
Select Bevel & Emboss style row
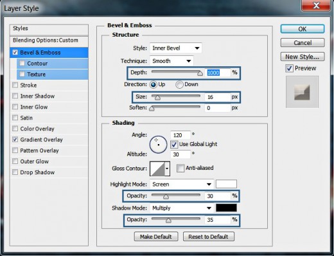pos(49,53)
